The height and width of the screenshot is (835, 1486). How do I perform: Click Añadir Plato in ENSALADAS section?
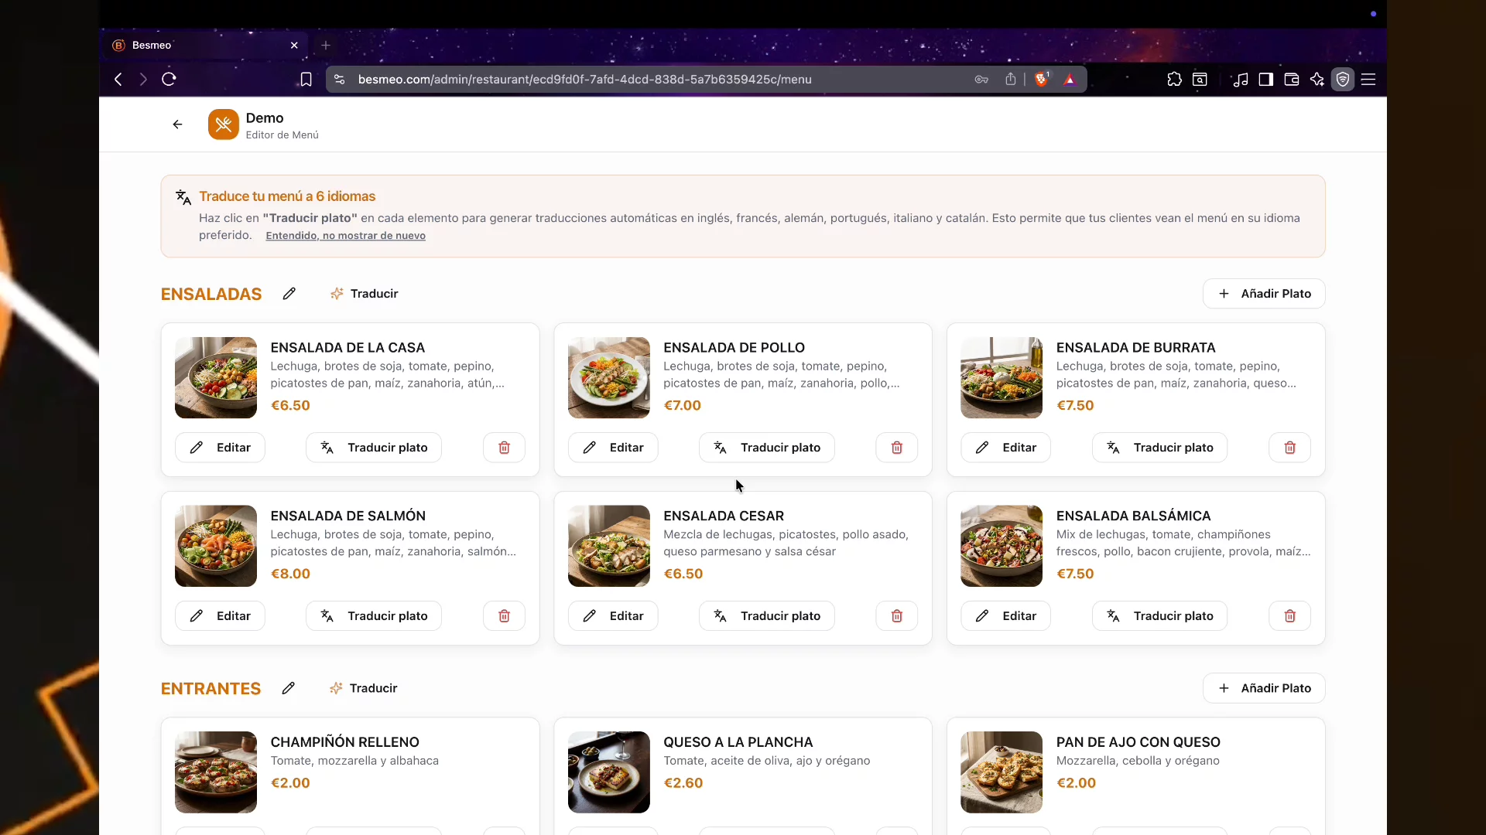point(1264,294)
